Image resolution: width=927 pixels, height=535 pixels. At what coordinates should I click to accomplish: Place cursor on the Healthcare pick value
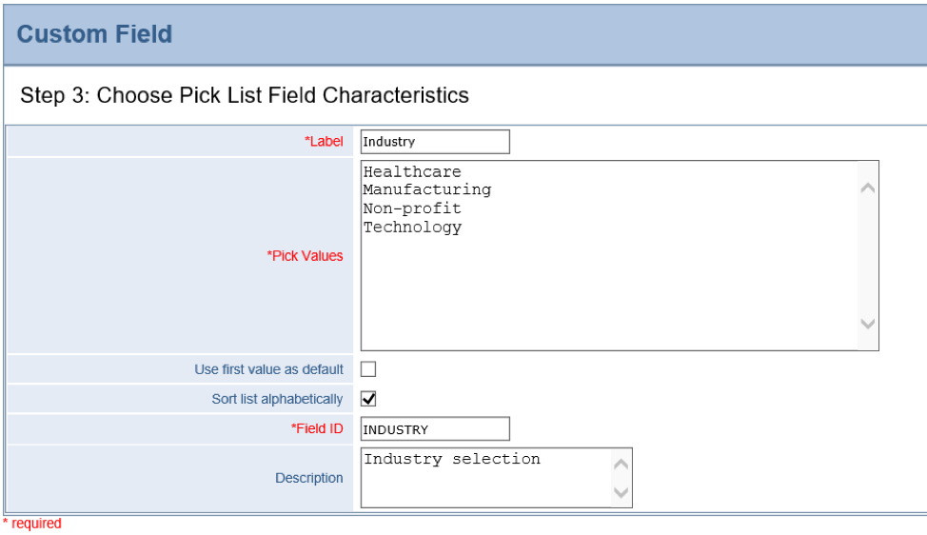[412, 171]
